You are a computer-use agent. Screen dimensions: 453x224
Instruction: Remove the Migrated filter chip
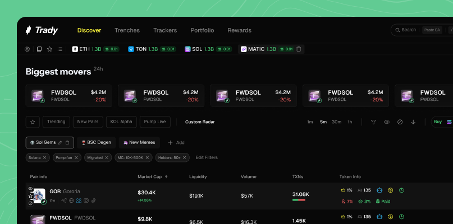click(x=107, y=158)
